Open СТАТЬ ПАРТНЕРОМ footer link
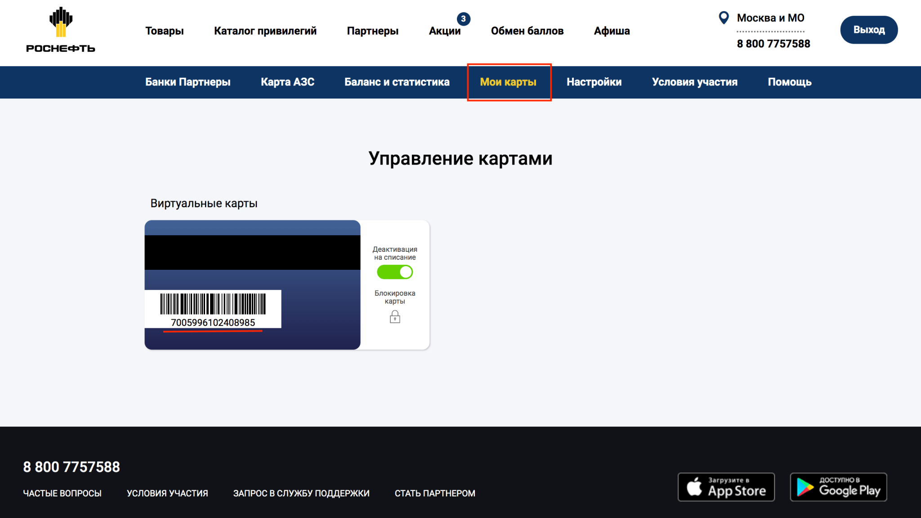 tap(435, 493)
